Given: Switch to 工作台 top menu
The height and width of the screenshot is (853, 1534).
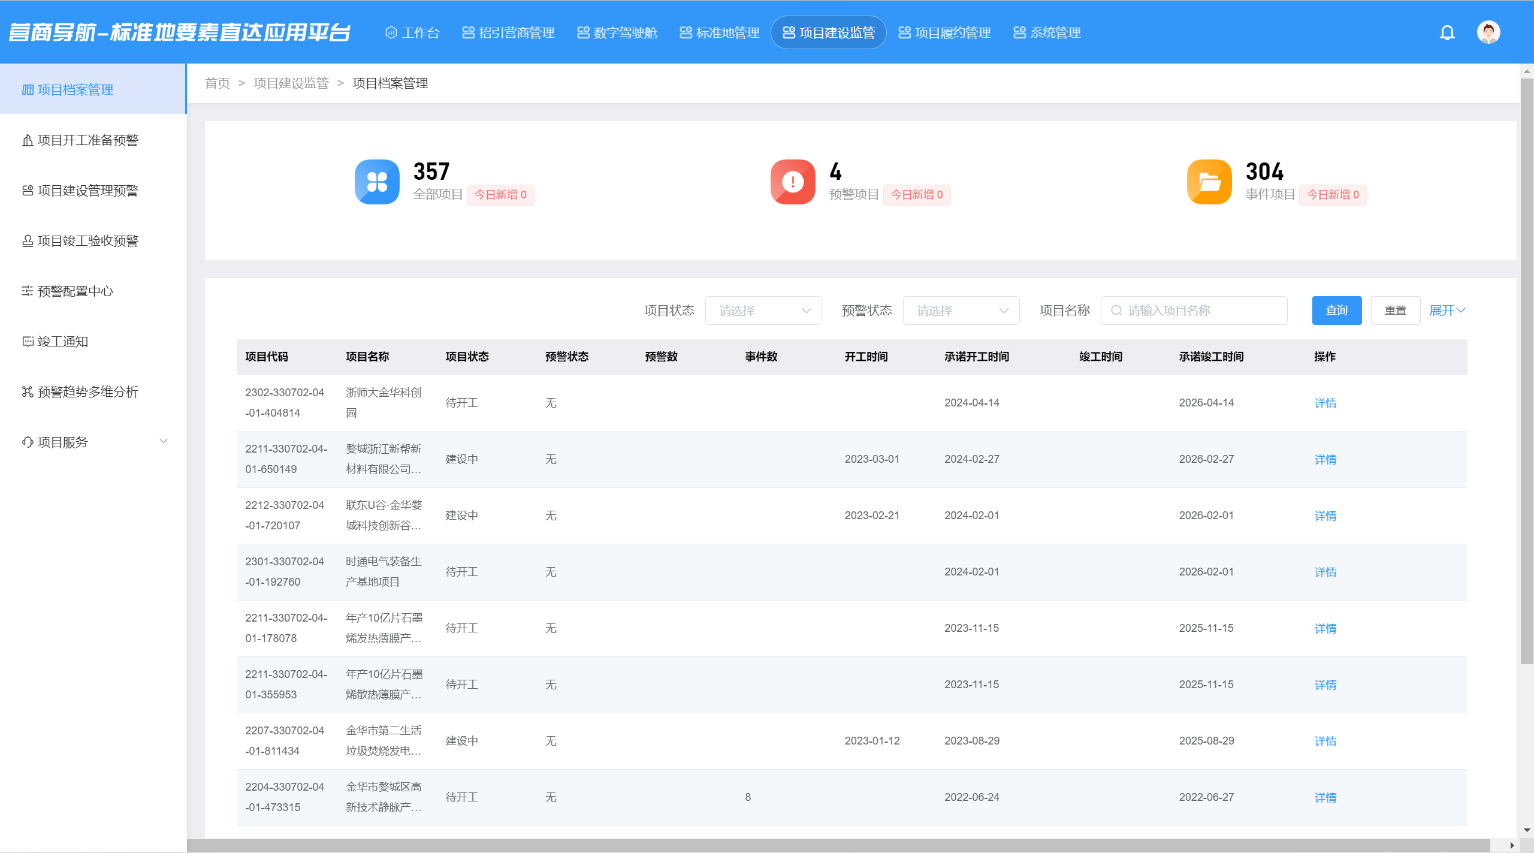Looking at the screenshot, I should point(412,32).
